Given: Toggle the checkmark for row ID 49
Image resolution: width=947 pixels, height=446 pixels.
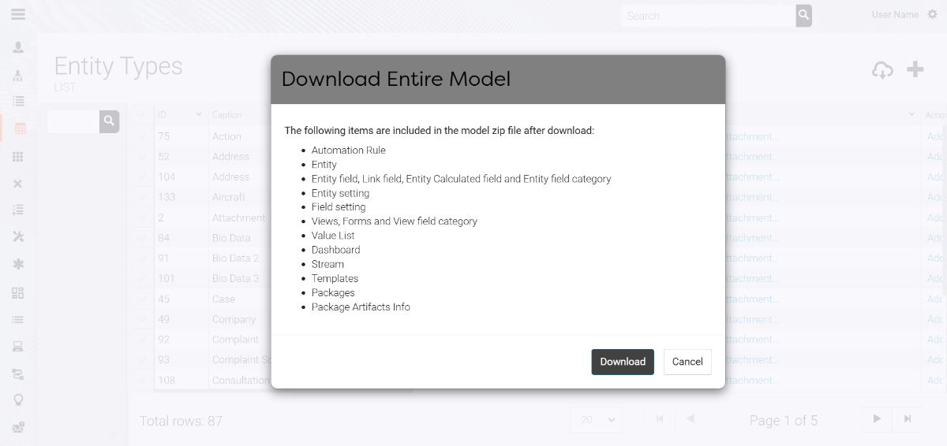Looking at the screenshot, I should click(141, 319).
